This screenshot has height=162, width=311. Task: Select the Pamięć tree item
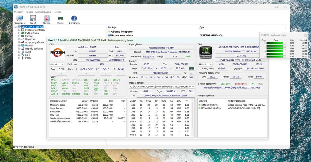pos(29,36)
